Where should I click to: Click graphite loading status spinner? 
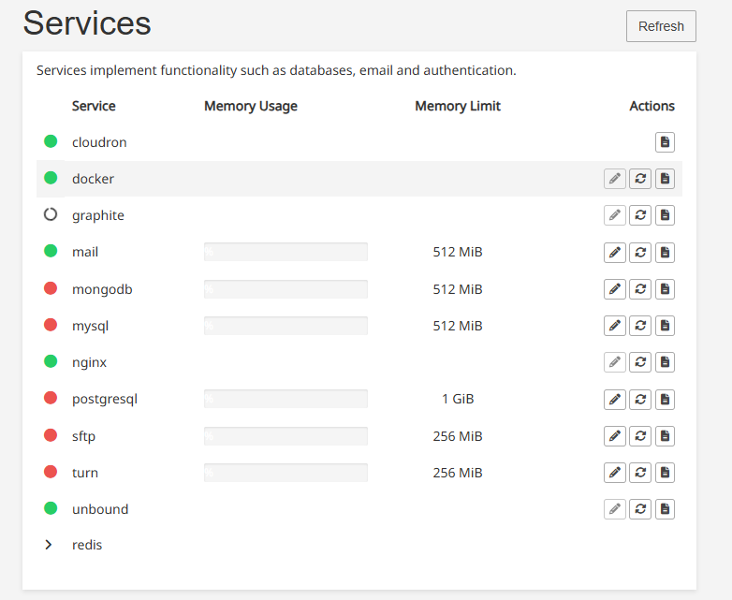[51, 214]
